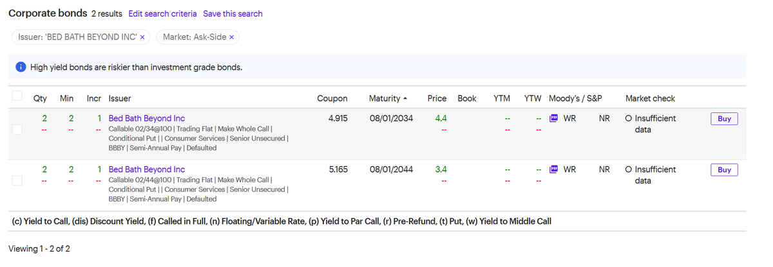The width and height of the screenshot is (773, 267).
Task: Click market check circle icon for 2034 bond
Action: tap(629, 119)
